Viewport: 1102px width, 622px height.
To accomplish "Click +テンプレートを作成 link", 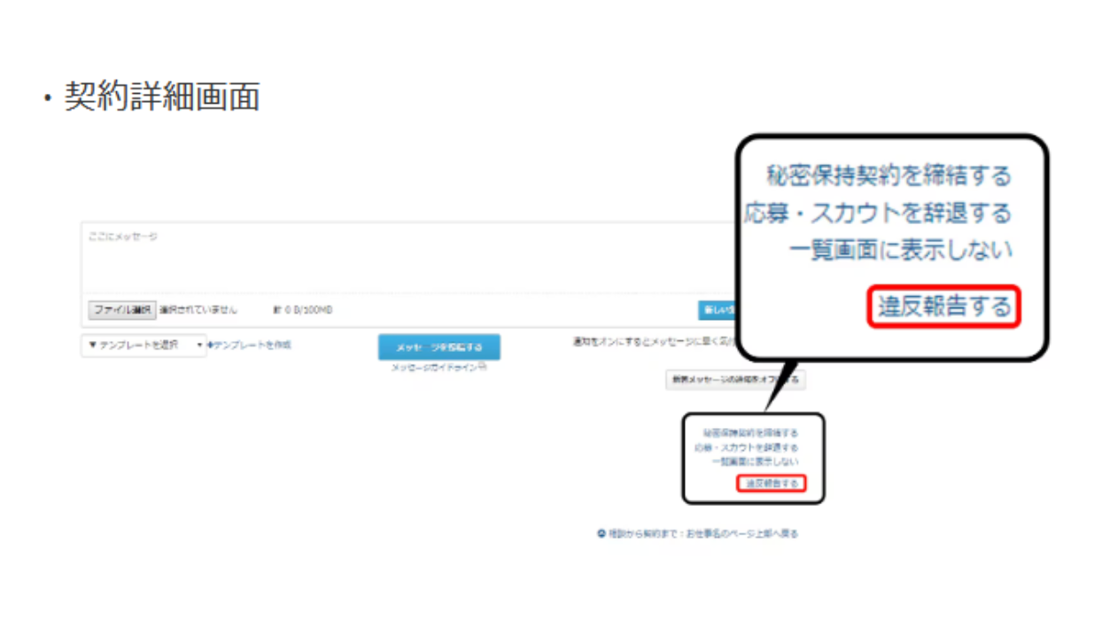I will (x=250, y=344).
